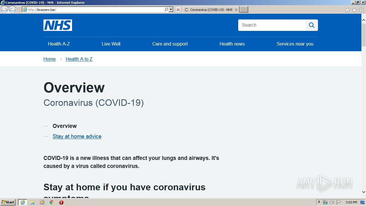This screenshot has width=366, height=206.
Task: Stop loading with the red X button
Action: 178,10
